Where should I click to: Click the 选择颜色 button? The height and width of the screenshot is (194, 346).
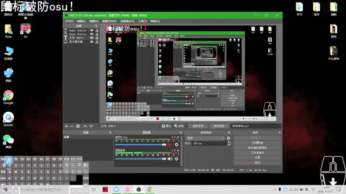[x=219, y=126]
